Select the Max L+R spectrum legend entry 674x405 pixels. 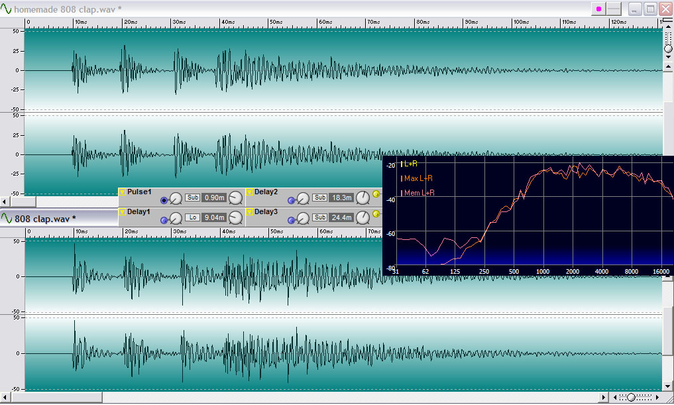point(418,178)
